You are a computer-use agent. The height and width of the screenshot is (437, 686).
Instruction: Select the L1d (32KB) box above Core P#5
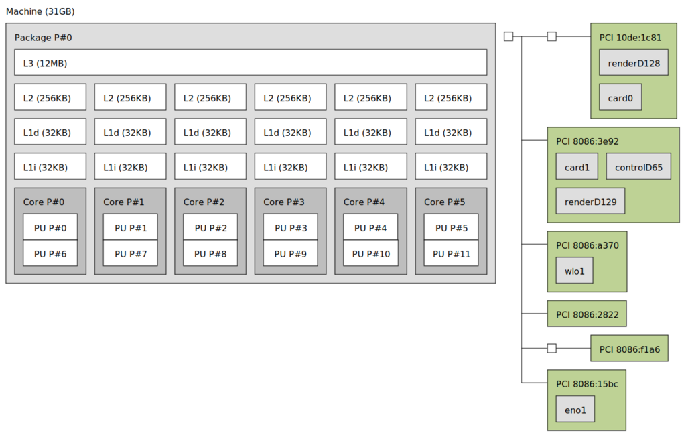coord(451,132)
